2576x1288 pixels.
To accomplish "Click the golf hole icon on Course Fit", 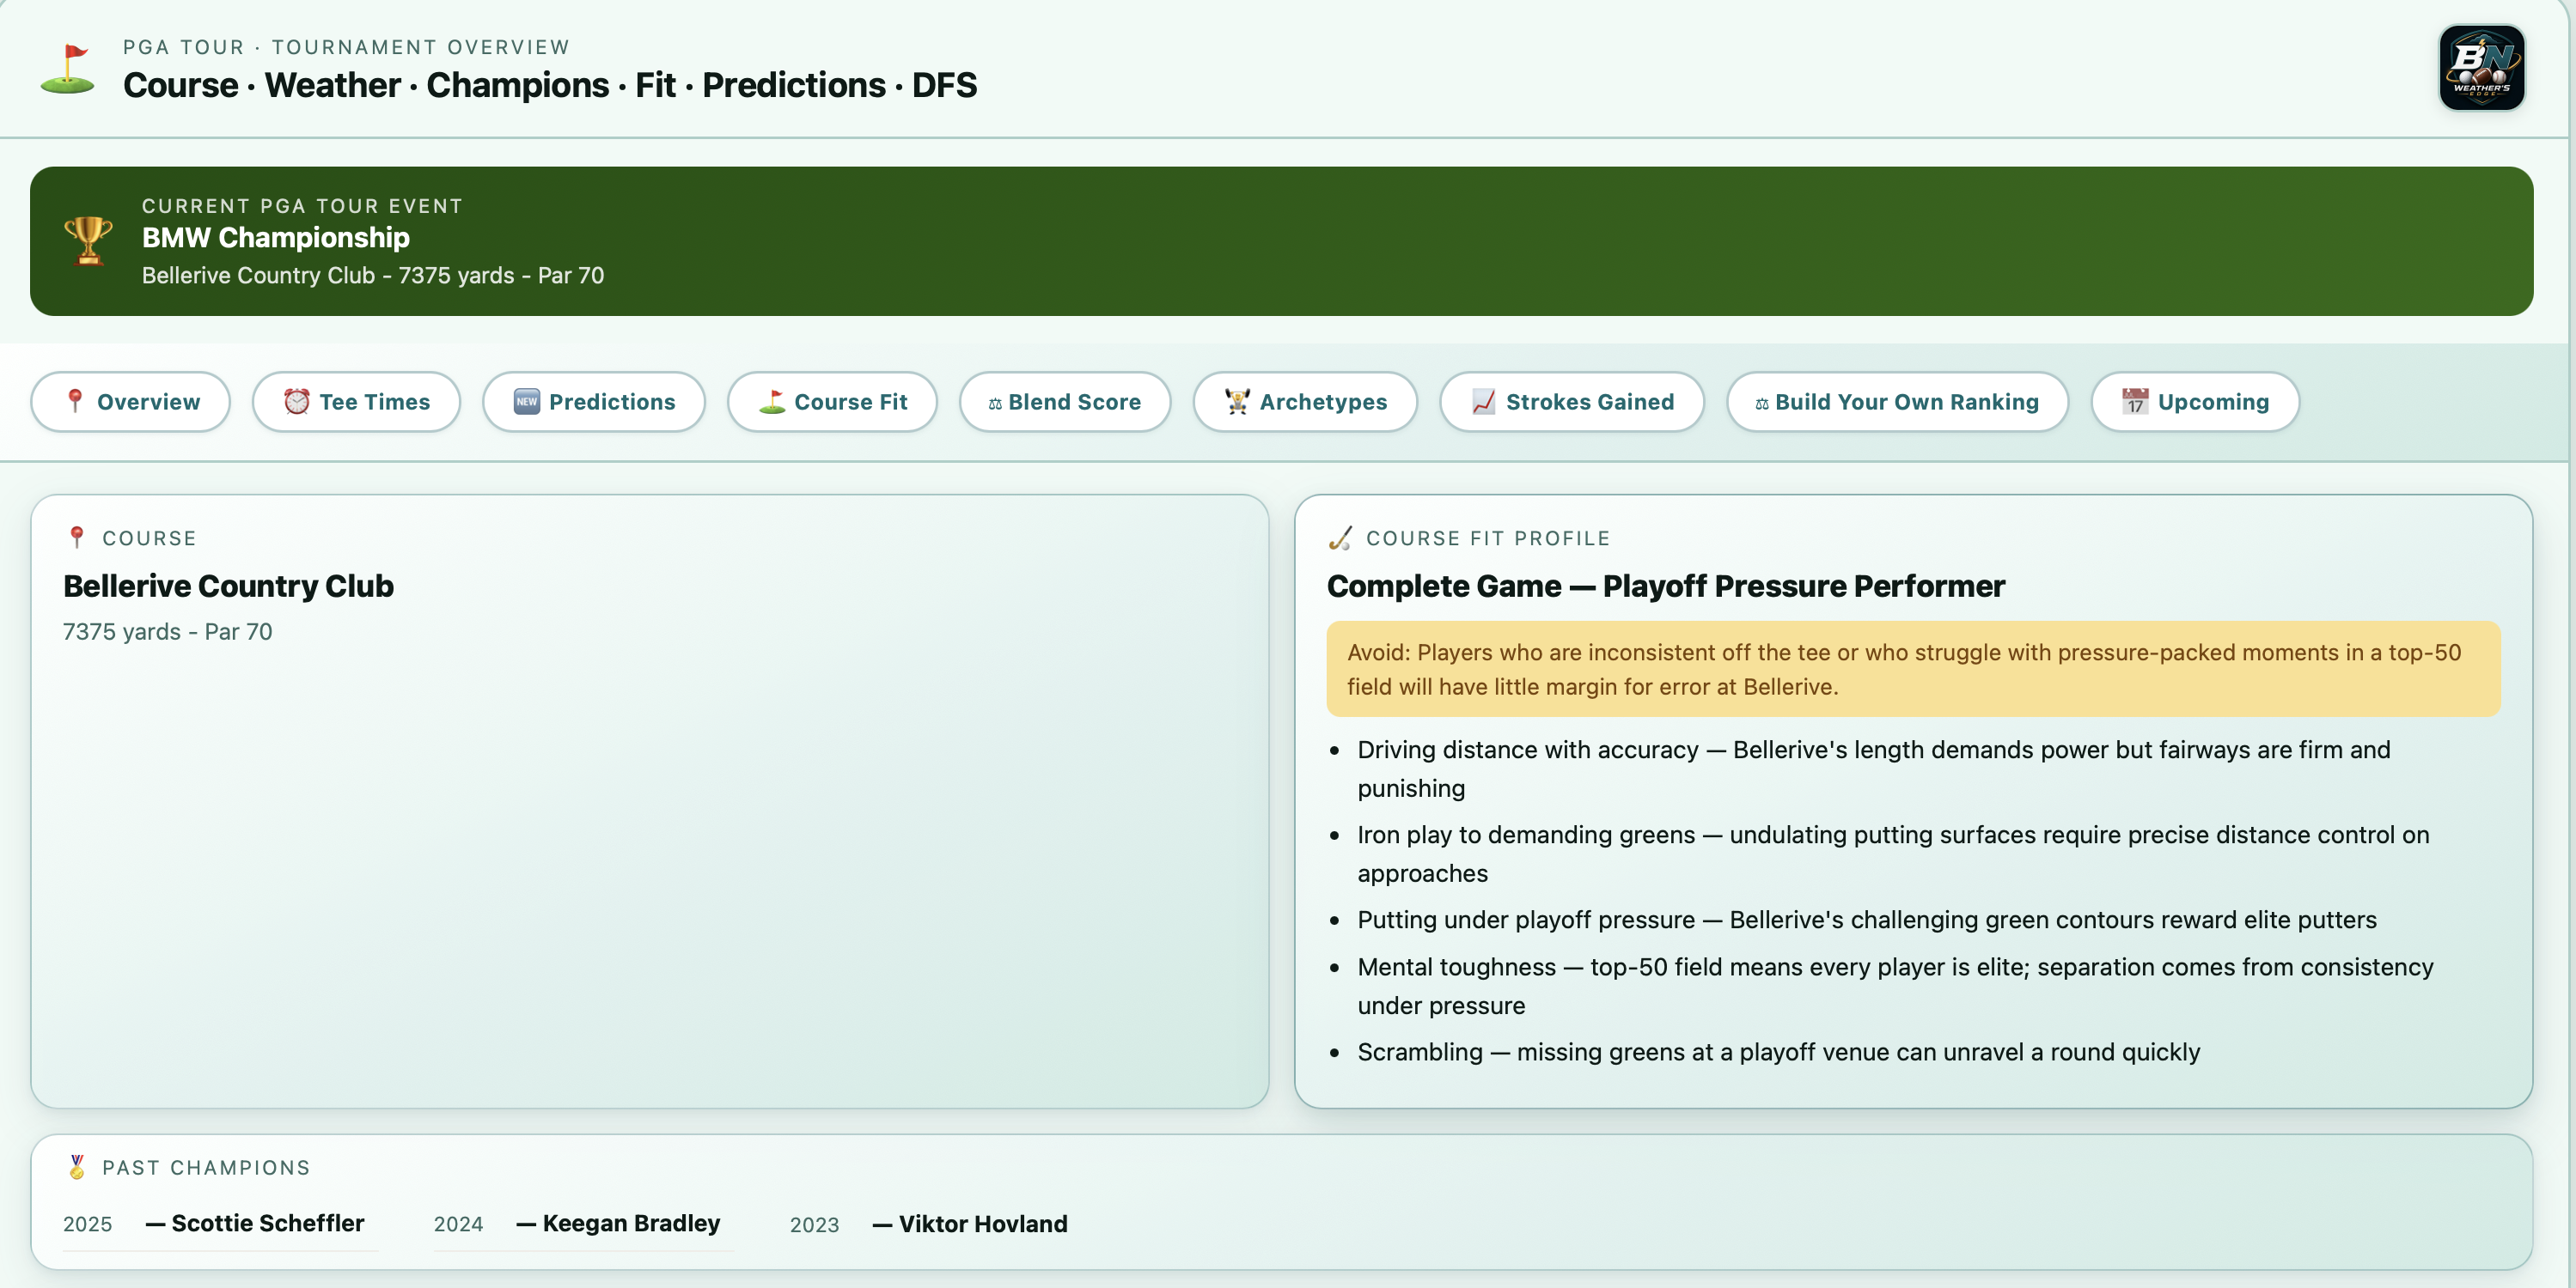I will point(772,401).
